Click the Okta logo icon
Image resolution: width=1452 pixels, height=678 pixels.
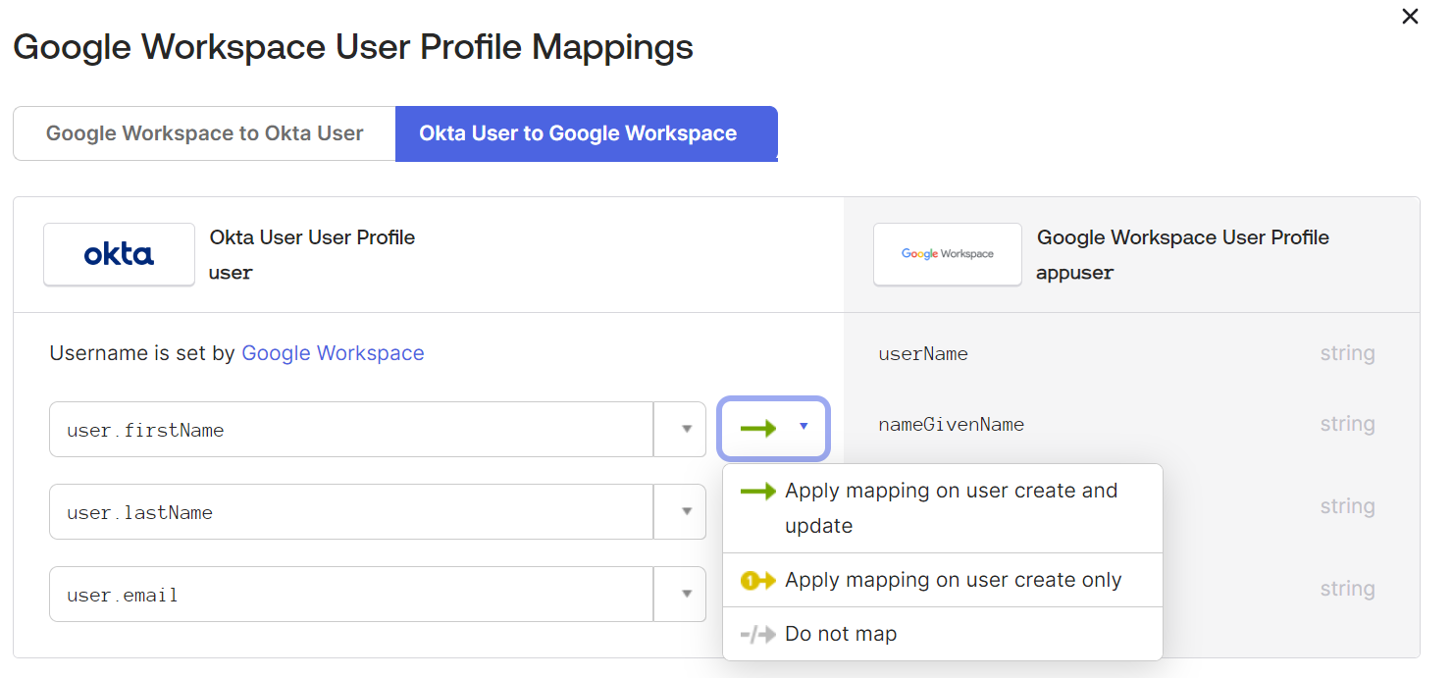click(119, 254)
